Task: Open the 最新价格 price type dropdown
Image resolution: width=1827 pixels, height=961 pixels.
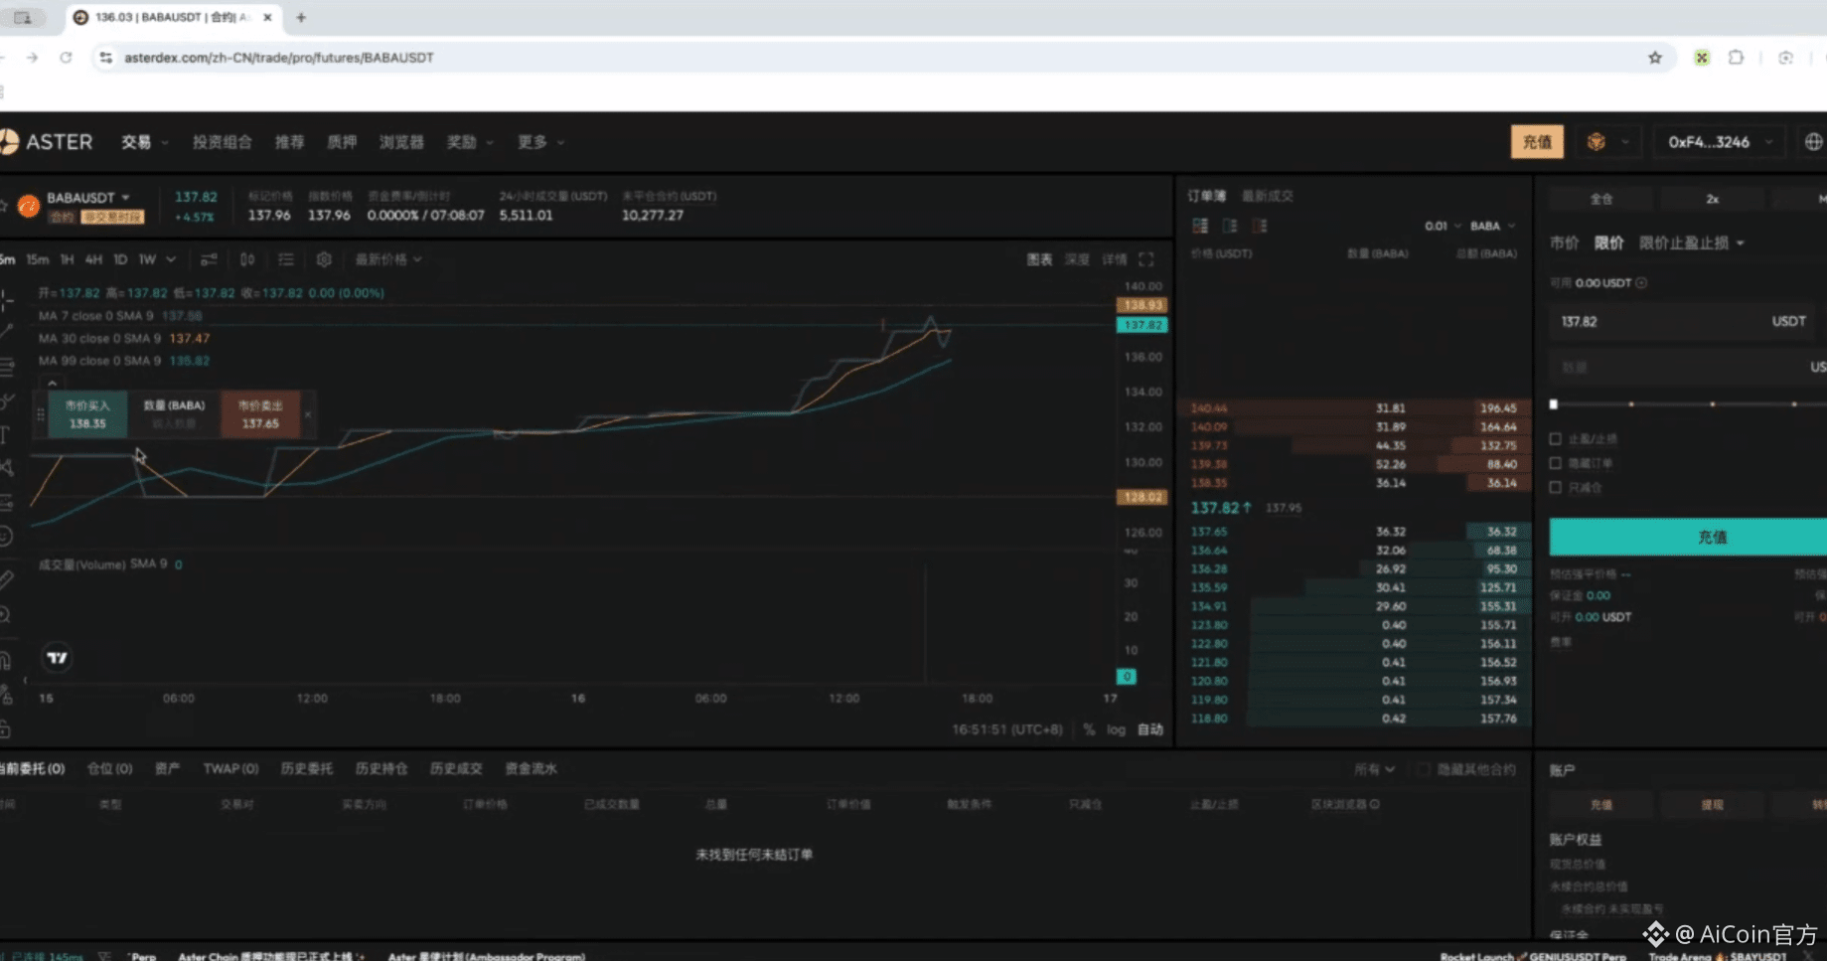Action: click(388, 259)
